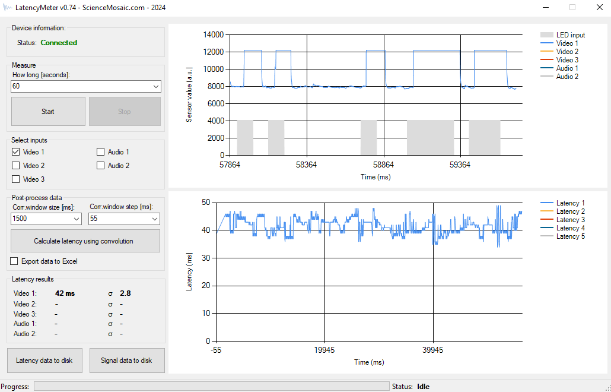Click the widest gray LED input pulse
The image size is (611, 392).
point(431,137)
